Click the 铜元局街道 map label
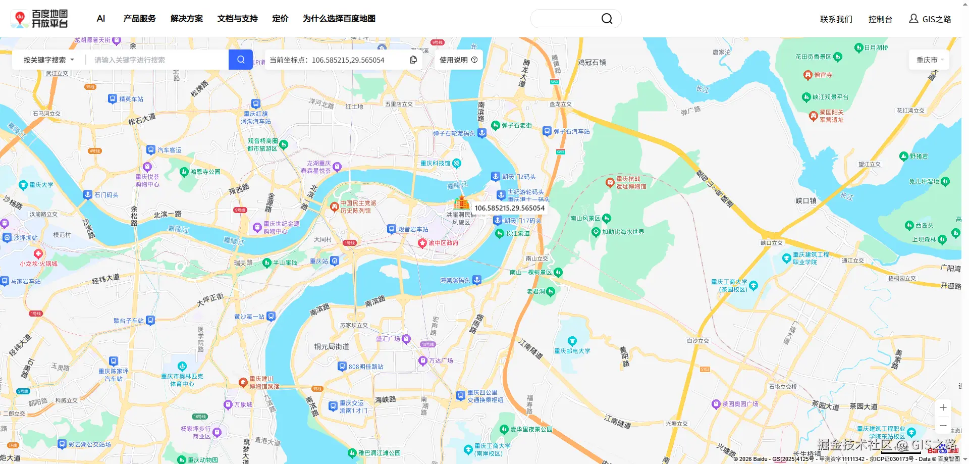The image size is (969, 464). click(x=332, y=346)
